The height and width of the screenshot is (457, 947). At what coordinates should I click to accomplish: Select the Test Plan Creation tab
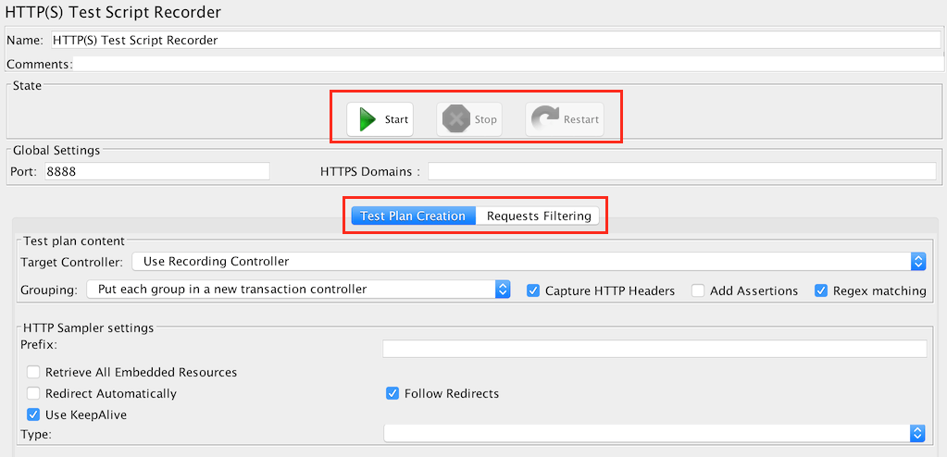(x=413, y=216)
